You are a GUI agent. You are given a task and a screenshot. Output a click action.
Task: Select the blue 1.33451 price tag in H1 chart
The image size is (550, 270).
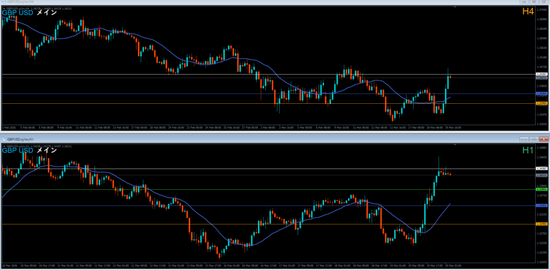[x=542, y=205]
